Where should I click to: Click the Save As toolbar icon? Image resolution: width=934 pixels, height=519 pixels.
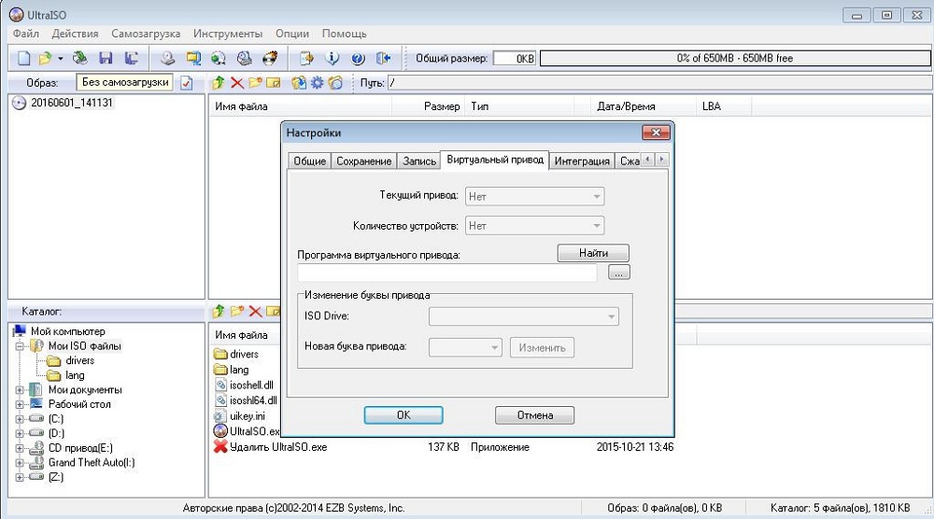click(131, 58)
